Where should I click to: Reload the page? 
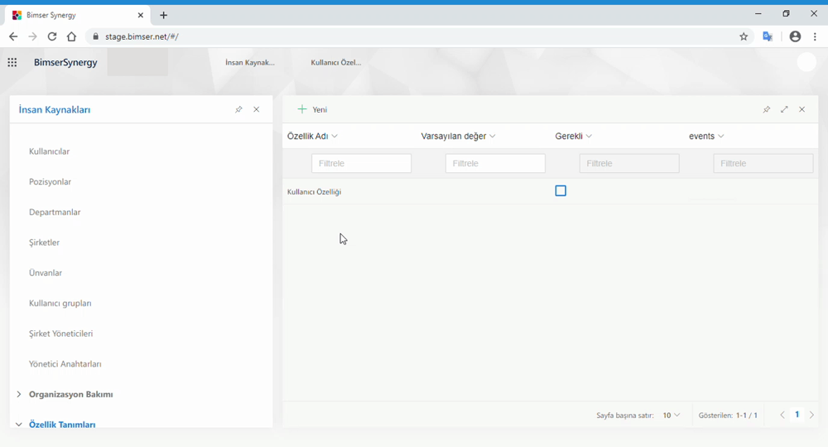click(52, 36)
